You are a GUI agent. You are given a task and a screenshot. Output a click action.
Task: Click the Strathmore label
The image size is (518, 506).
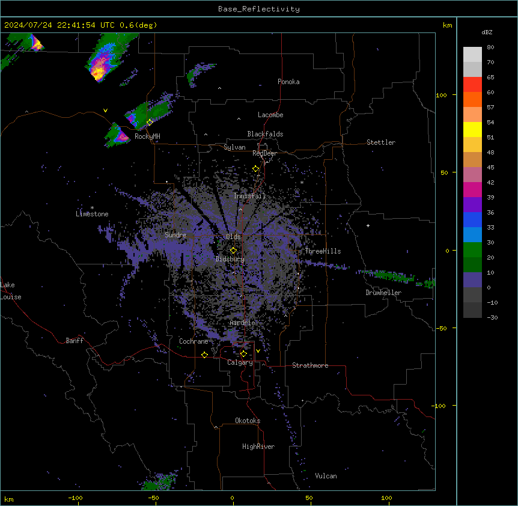(310, 365)
